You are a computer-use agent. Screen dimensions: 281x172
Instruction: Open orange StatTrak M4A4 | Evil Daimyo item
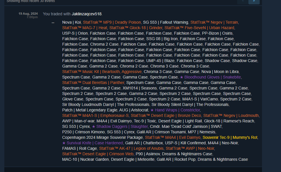tap(173, 137)
